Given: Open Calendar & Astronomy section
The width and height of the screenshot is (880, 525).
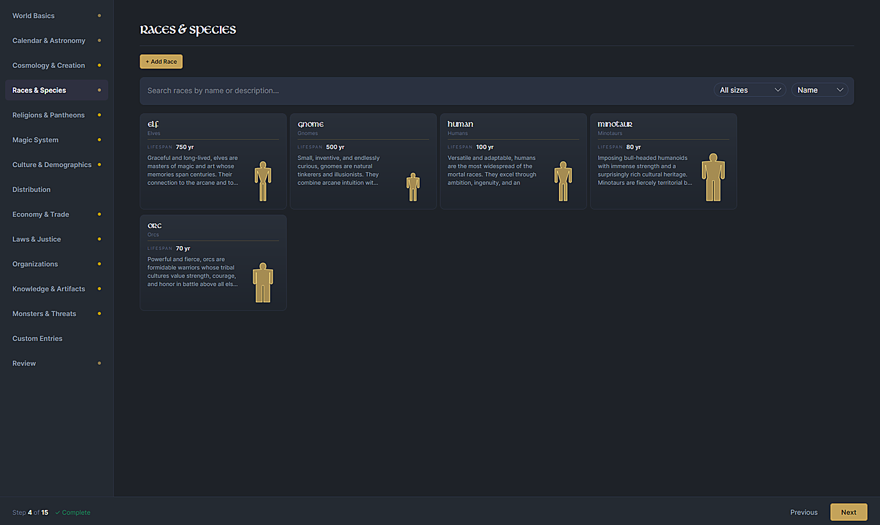Looking at the screenshot, I should tap(56, 41).
